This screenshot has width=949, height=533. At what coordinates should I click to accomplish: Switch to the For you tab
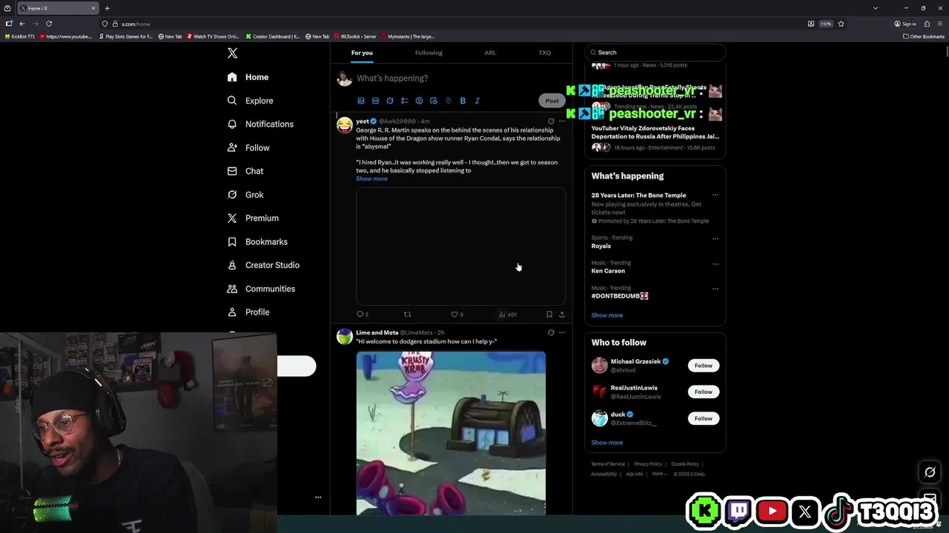click(x=362, y=53)
